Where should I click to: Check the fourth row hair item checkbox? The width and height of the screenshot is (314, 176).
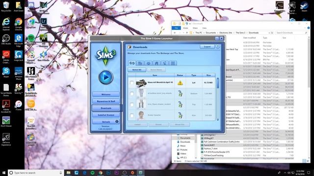pyautogui.click(x=132, y=115)
